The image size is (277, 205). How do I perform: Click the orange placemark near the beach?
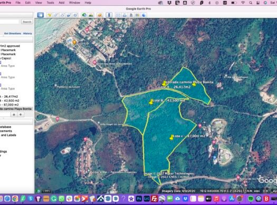pos(74,43)
